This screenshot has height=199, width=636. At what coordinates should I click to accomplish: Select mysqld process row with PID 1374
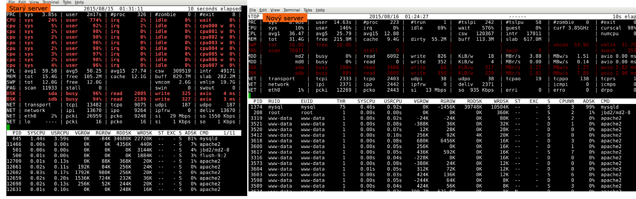pos(441,107)
